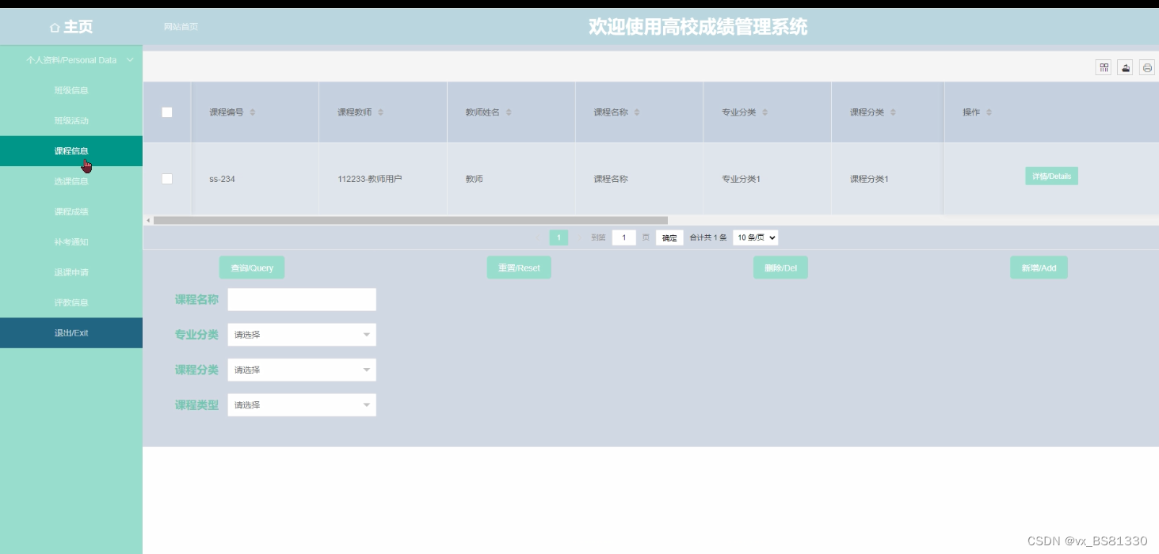Expand 个人资料/Personal Data chevron
Screen dimensions: 1159x554
[x=130, y=60]
